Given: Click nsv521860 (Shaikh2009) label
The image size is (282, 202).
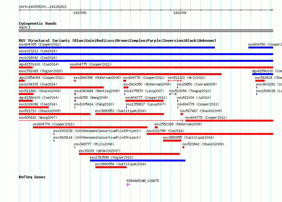Looking at the screenshot, I should (x=40, y=91).
